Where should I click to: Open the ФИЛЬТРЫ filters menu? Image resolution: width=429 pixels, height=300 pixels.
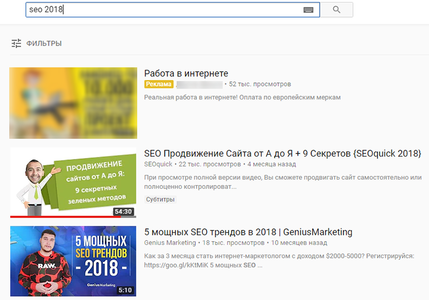click(44, 43)
